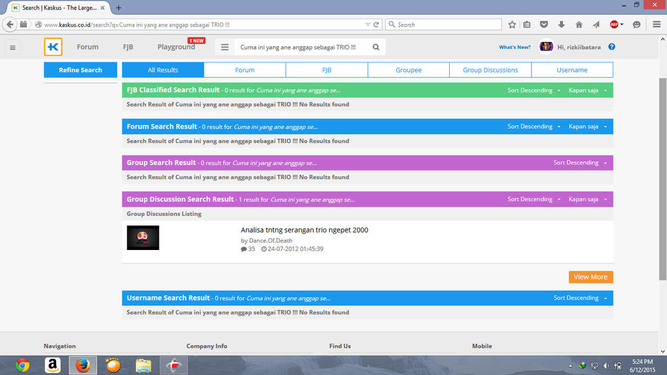The width and height of the screenshot is (667, 375).
Task: Open the Adblock Plus ABP icon
Action: (x=614, y=24)
